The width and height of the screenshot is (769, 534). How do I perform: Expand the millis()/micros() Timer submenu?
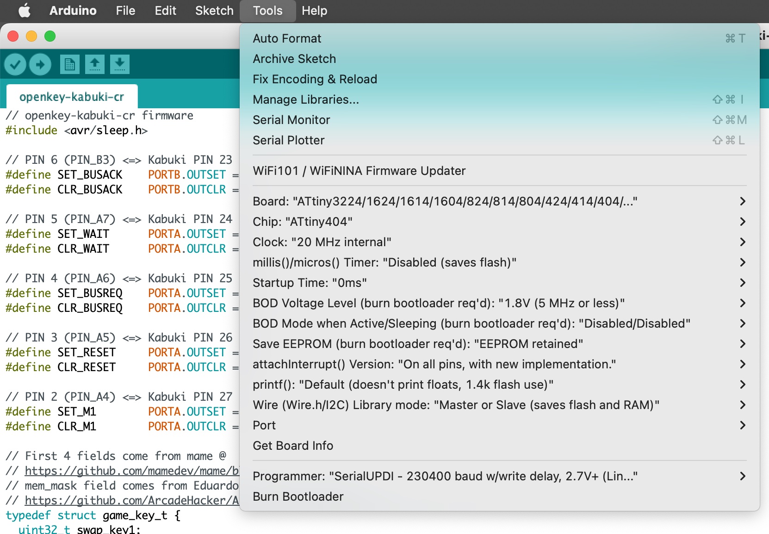pyautogui.click(x=500, y=262)
